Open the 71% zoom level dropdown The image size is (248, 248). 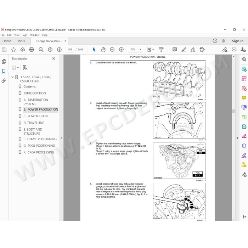(140, 50)
